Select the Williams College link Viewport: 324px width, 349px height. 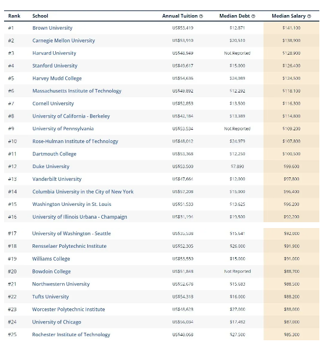pyautogui.click(x=51, y=259)
